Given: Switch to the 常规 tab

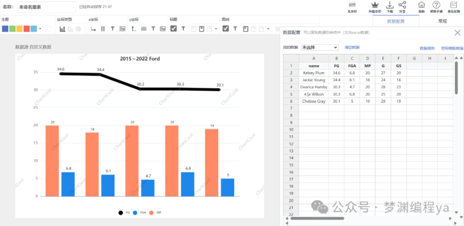Looking at the screenshot, I should tap(443, 21).
